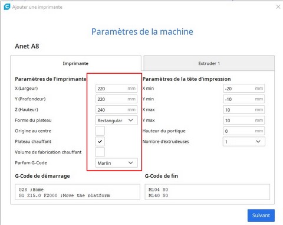Edit the Z (Hauteur) field
The height and width of the screenshot is (225, 283).
pos(116,110)
